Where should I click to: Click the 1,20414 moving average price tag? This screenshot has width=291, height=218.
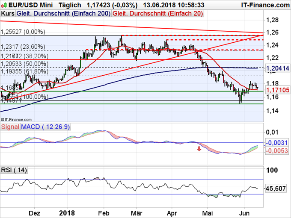(278, 68)
